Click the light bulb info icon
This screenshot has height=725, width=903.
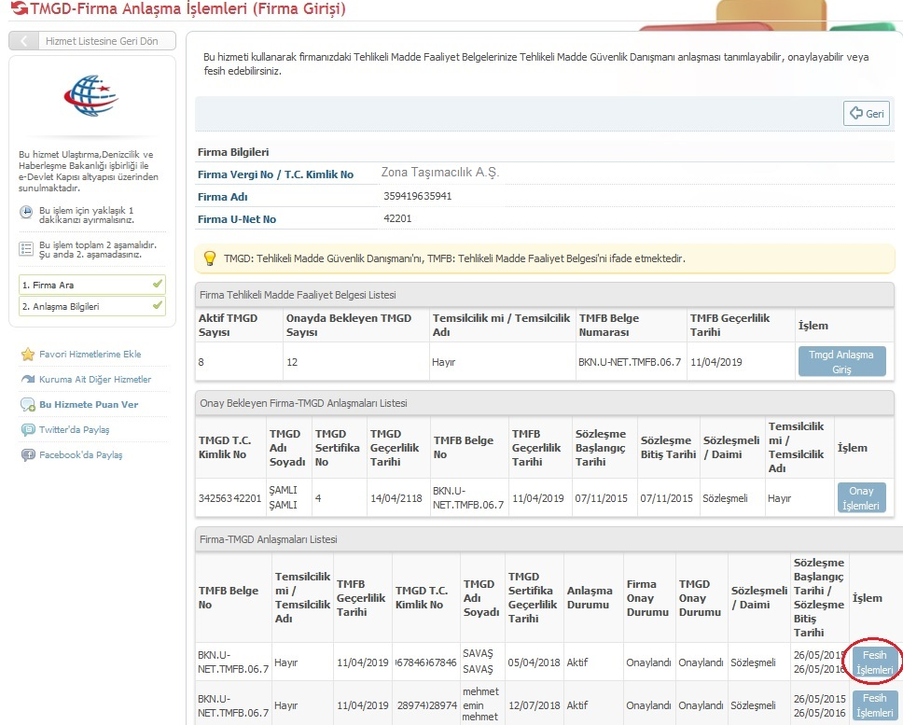[210, 258]
